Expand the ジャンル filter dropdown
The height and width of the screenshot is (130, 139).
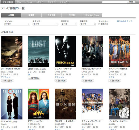pos(17,24)
